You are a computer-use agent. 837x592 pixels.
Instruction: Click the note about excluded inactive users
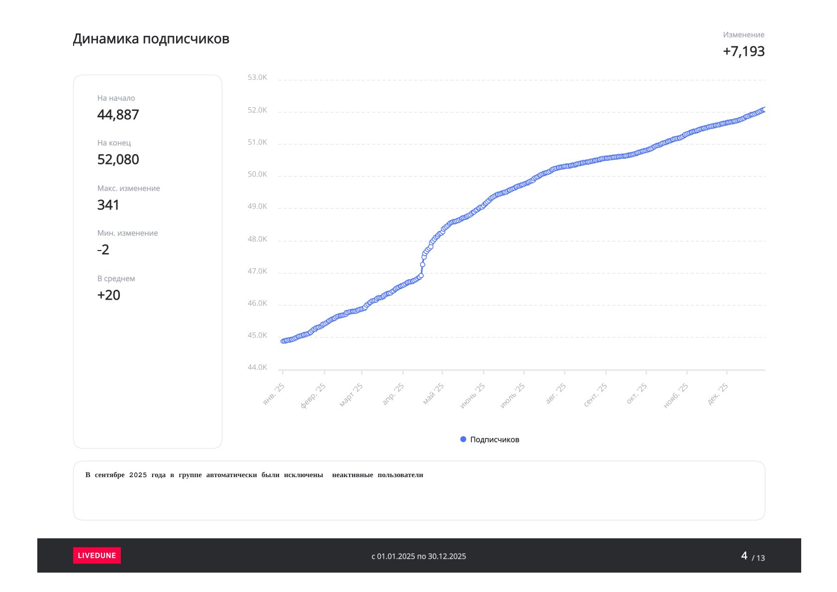pos(254,475)
